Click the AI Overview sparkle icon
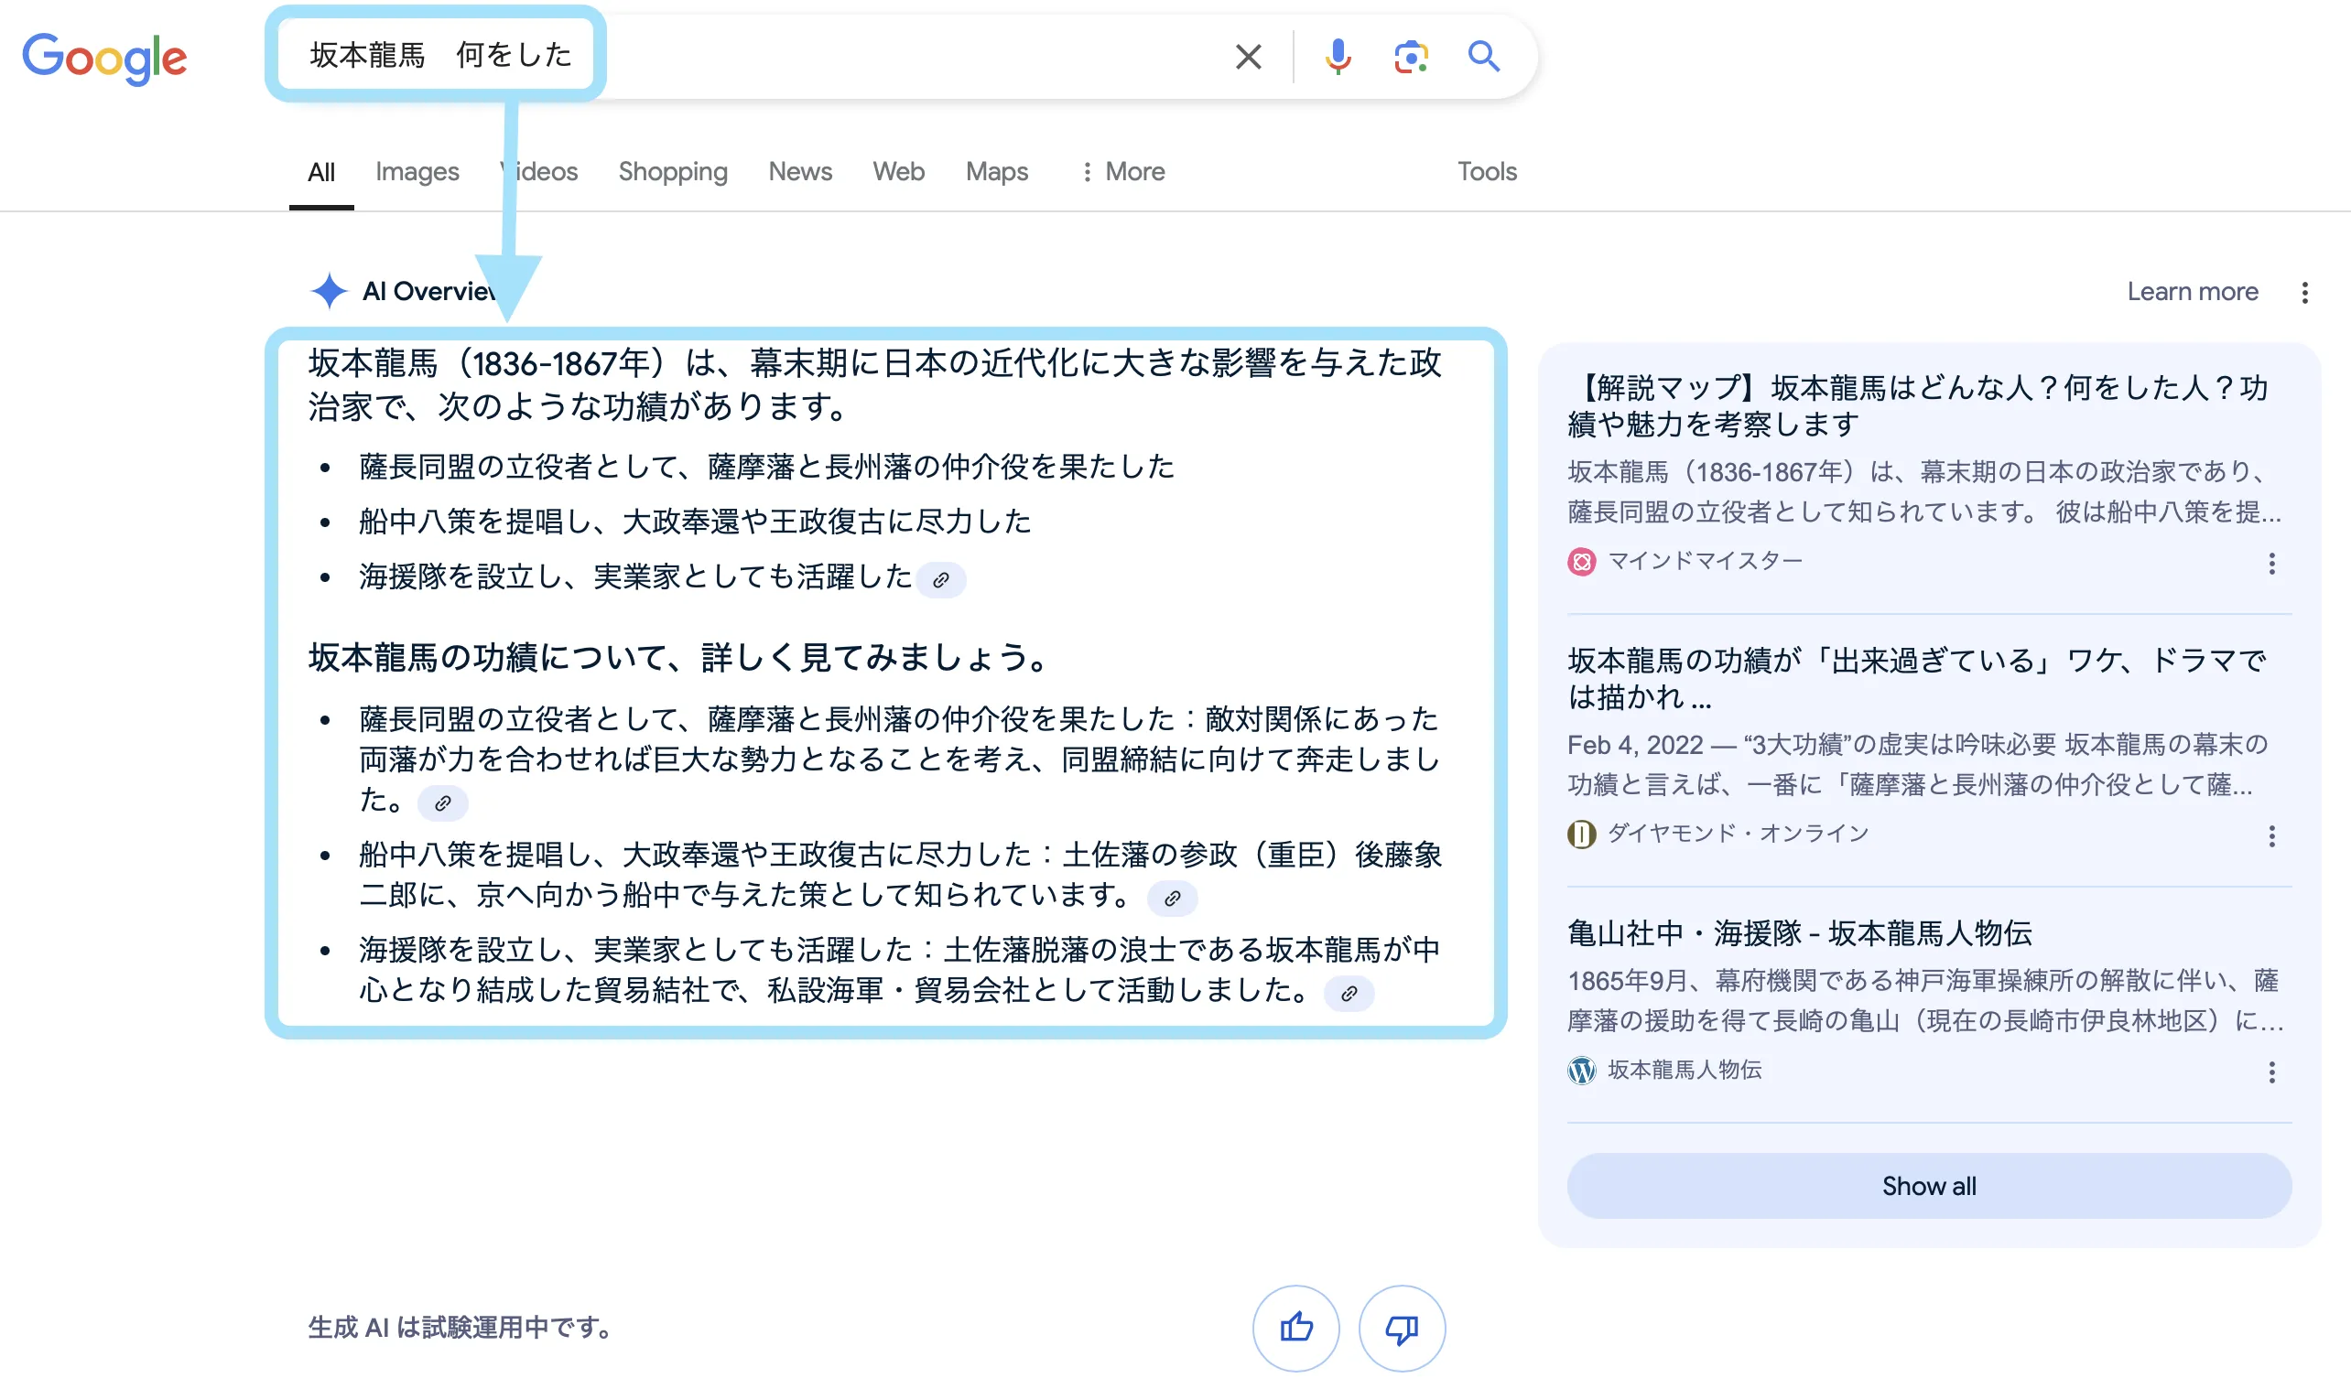 (329, 291)
